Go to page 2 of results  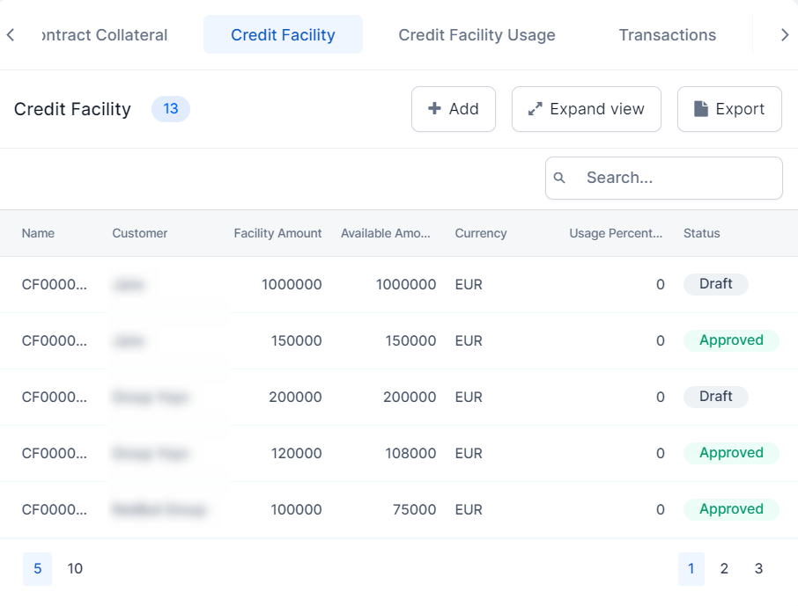point(724,569)
